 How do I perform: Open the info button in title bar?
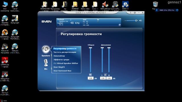[131, 12]
